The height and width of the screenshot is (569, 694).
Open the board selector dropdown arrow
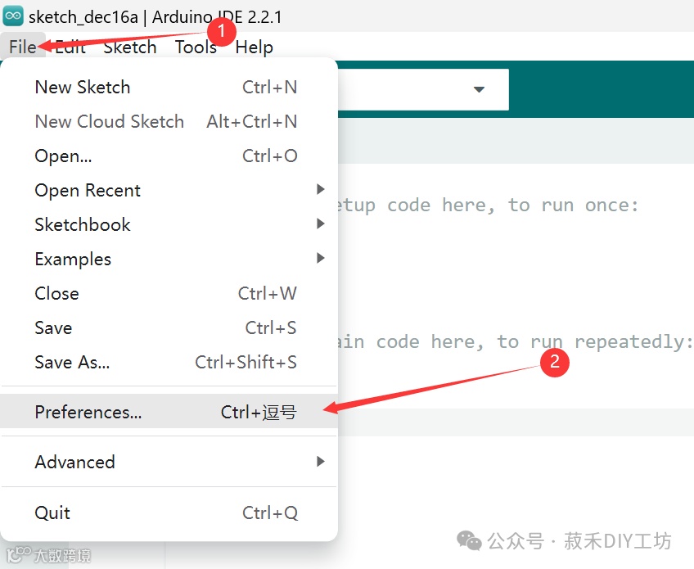479,89
